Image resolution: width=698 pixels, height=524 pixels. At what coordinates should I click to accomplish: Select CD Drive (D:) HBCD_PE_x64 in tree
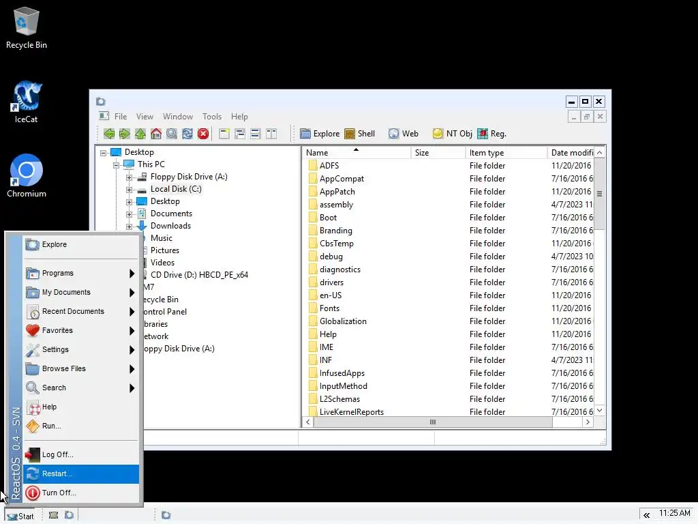tap(199, 275)
